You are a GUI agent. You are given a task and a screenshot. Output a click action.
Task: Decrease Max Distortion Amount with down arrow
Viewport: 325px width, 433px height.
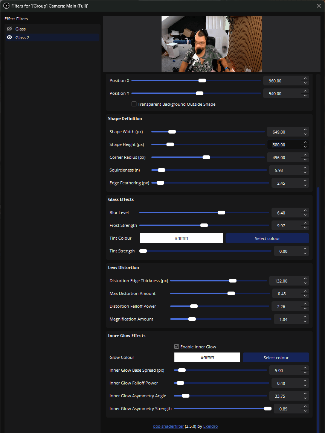click(305, 296)
